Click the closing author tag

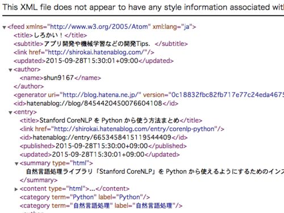(x=28, y=86)
